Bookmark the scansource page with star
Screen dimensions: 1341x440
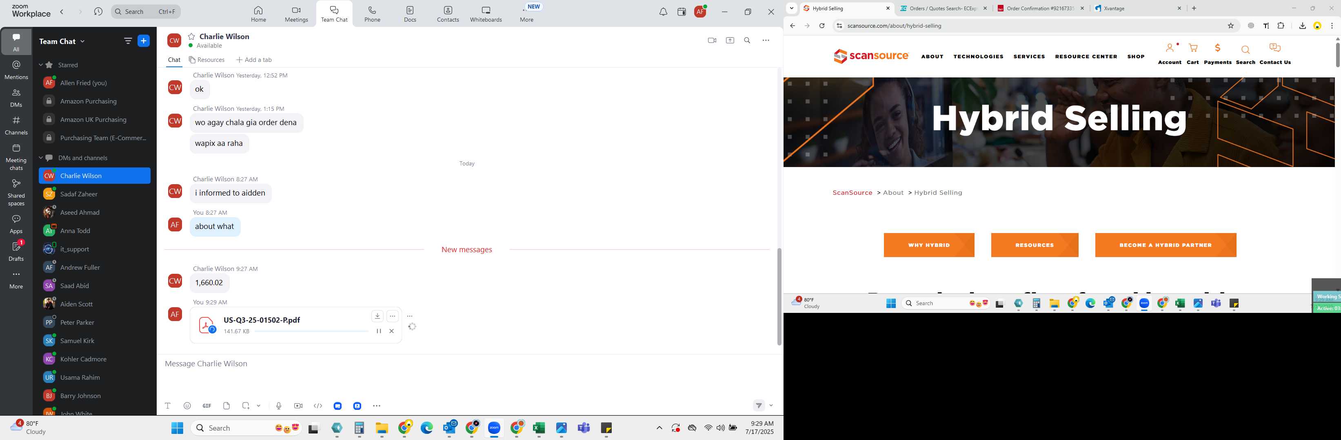[1231, 25]
